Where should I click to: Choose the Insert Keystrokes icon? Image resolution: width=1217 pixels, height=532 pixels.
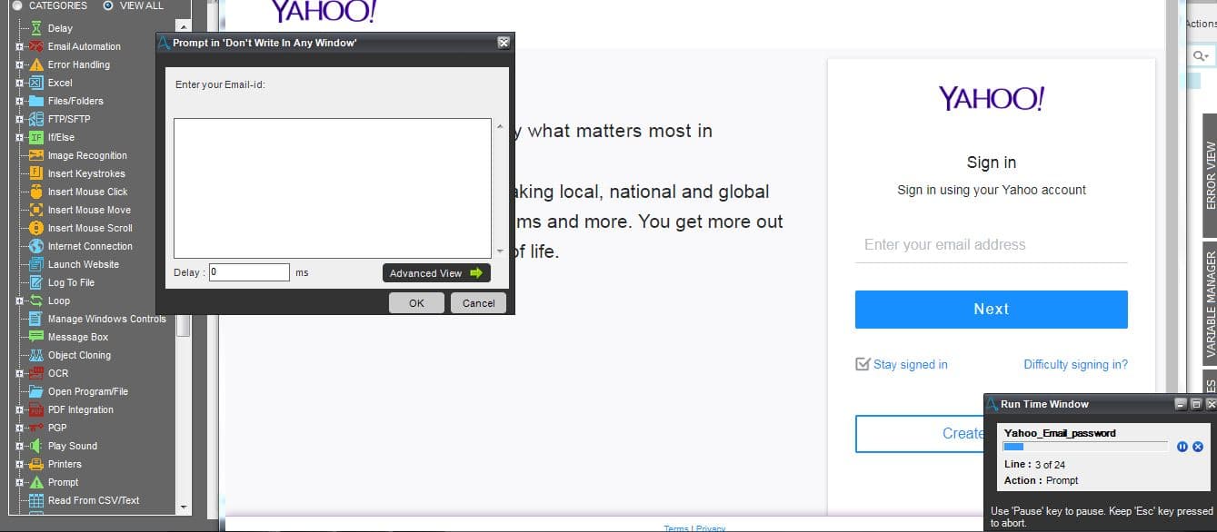(36, 173)
